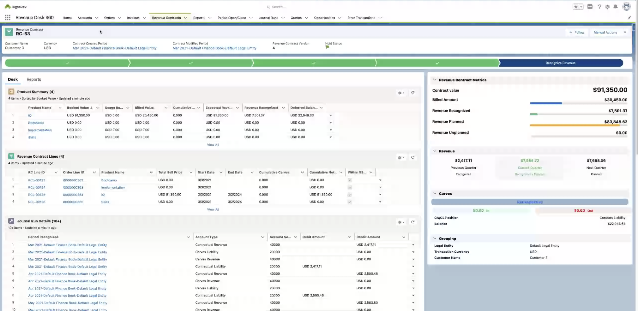638x311 pixels.
Task: Click View All under Revenue Contract Lines
Action: pos(213,209)
